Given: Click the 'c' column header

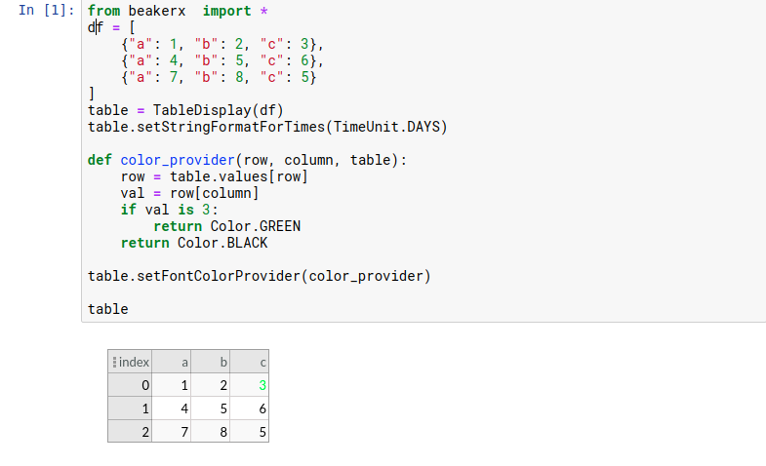Looking at the screenshot, I should pyautogui.click(x=250, y=362).
